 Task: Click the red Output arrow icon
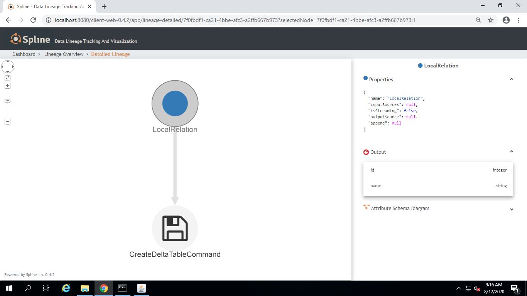pyautogui.click(x=366, y=152)
